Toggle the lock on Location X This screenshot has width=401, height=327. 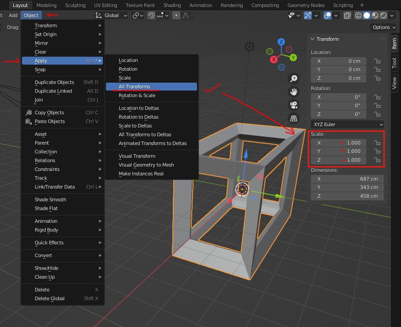tap(377, 61)
